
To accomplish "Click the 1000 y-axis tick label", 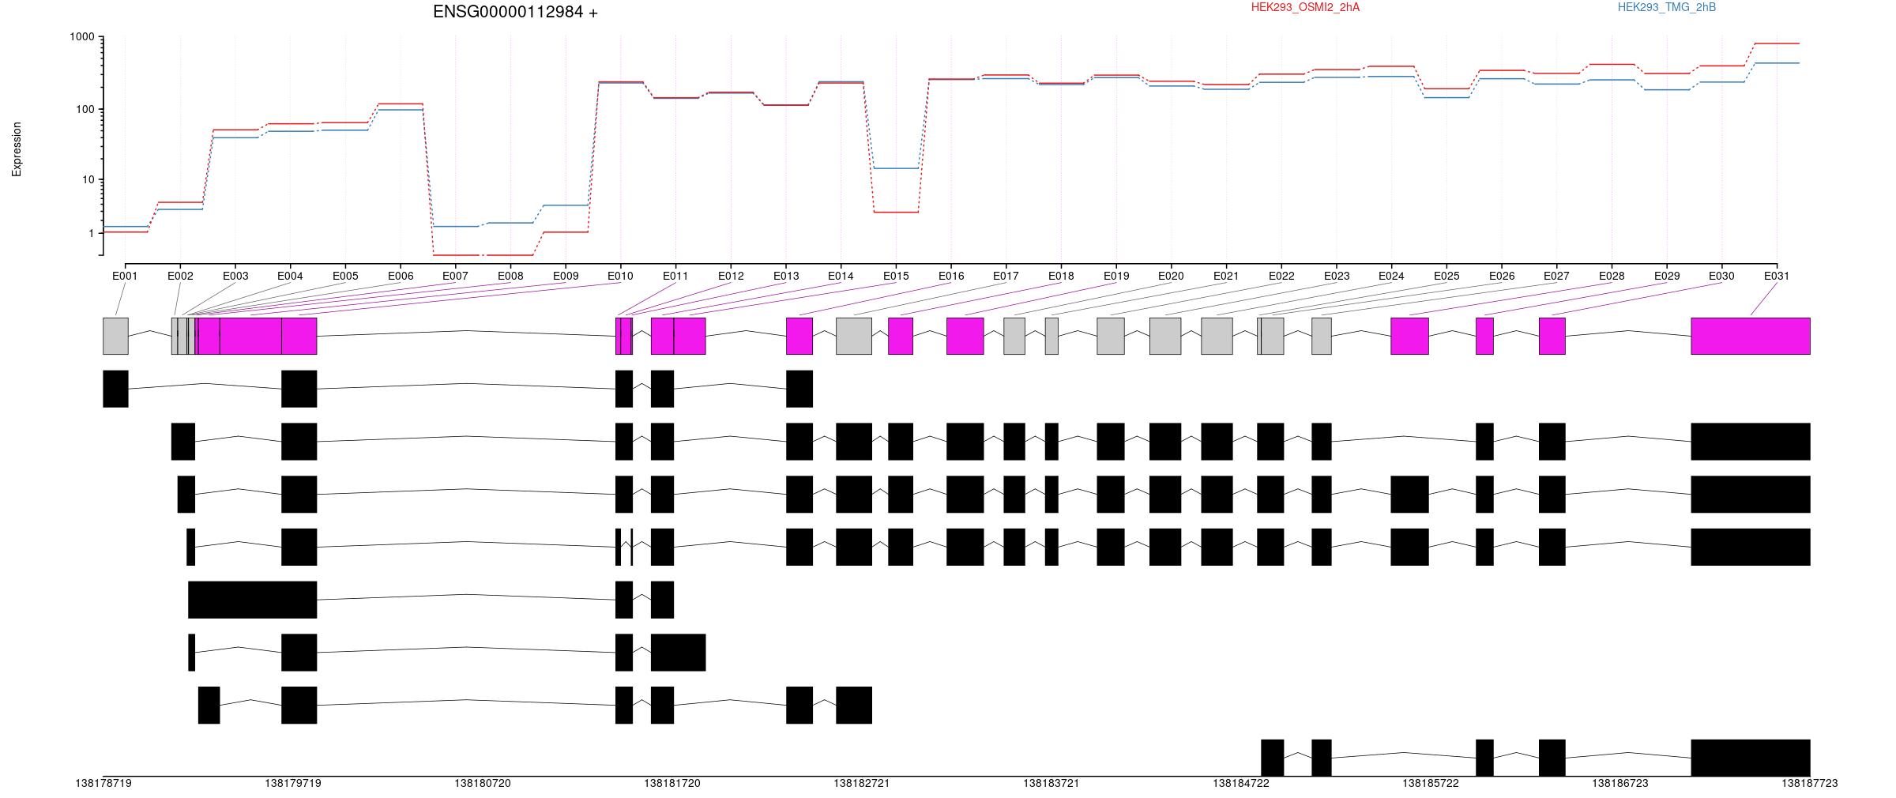I will point(81,37).
